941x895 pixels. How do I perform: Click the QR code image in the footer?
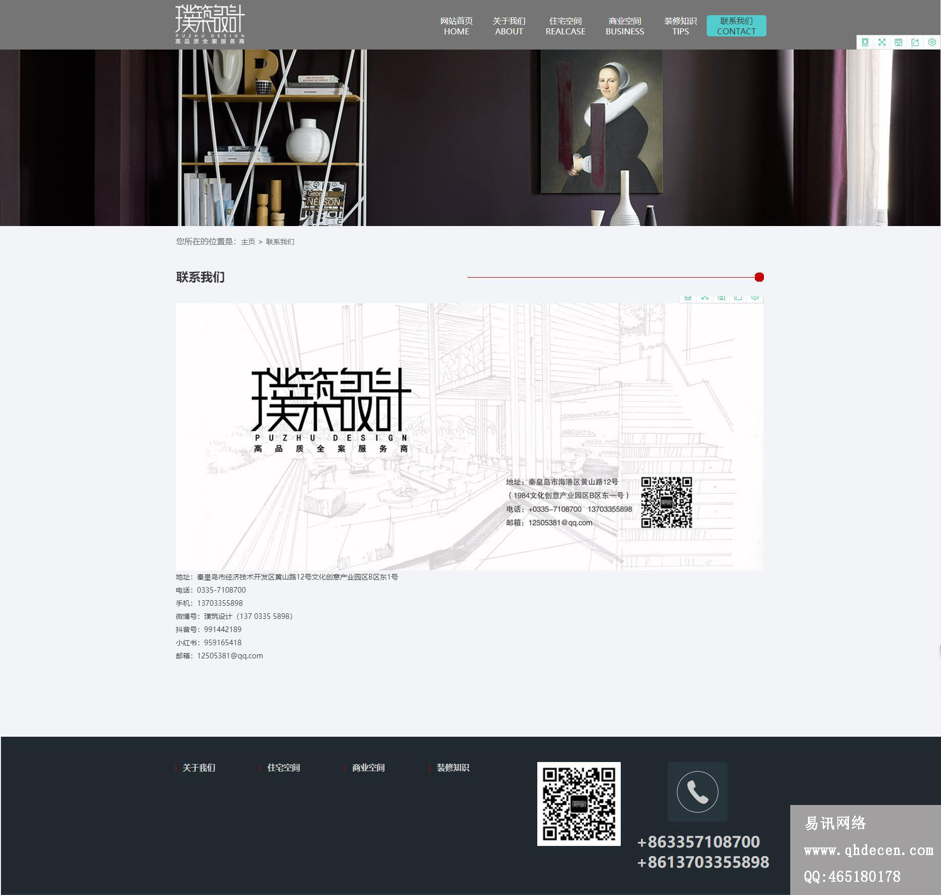pyautogui.click(x=579, y=803)
